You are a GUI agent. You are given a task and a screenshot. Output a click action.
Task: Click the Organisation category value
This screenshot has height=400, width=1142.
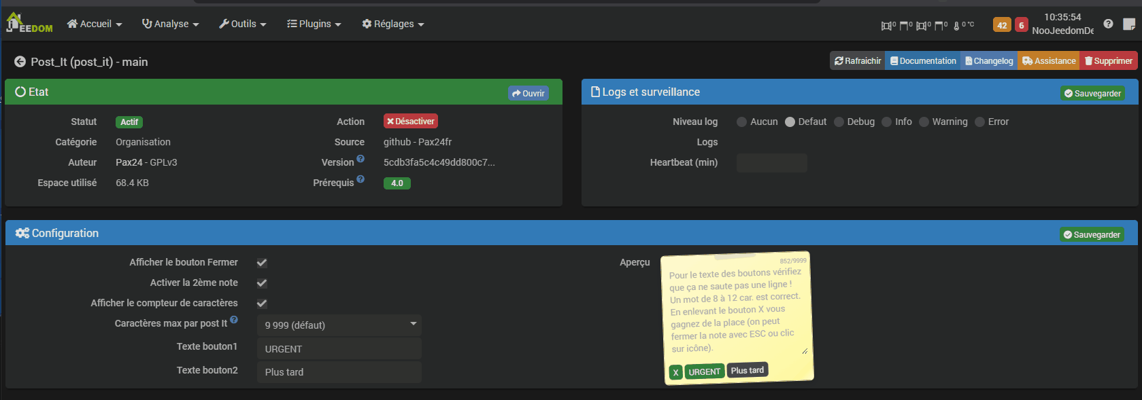point(143,142)
